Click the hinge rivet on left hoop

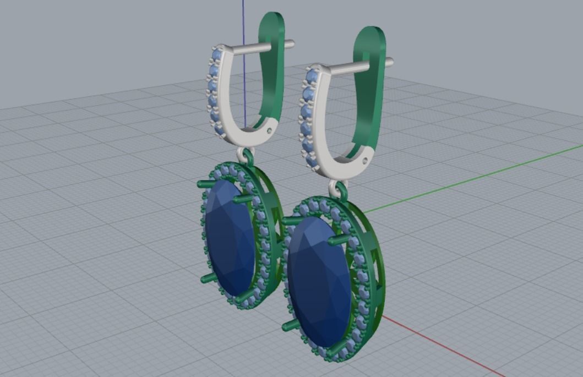pos(270,130)
